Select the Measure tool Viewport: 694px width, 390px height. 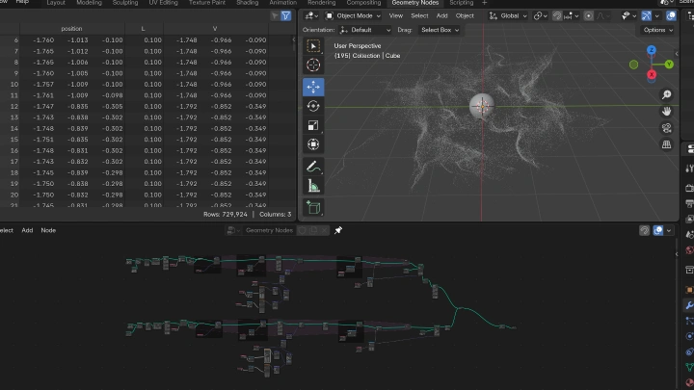313,186
